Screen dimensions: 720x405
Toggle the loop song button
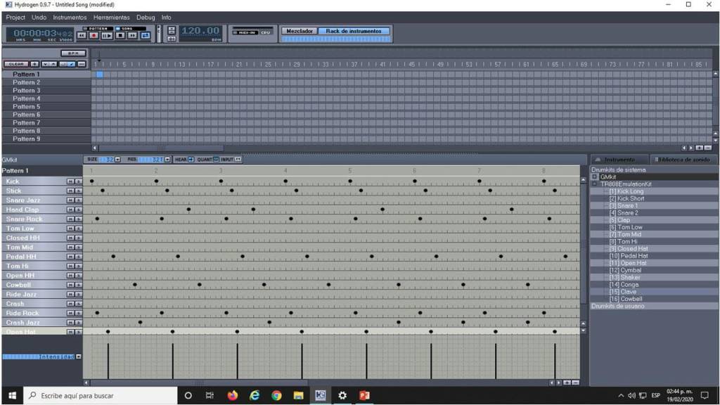[x=146, y=35]
